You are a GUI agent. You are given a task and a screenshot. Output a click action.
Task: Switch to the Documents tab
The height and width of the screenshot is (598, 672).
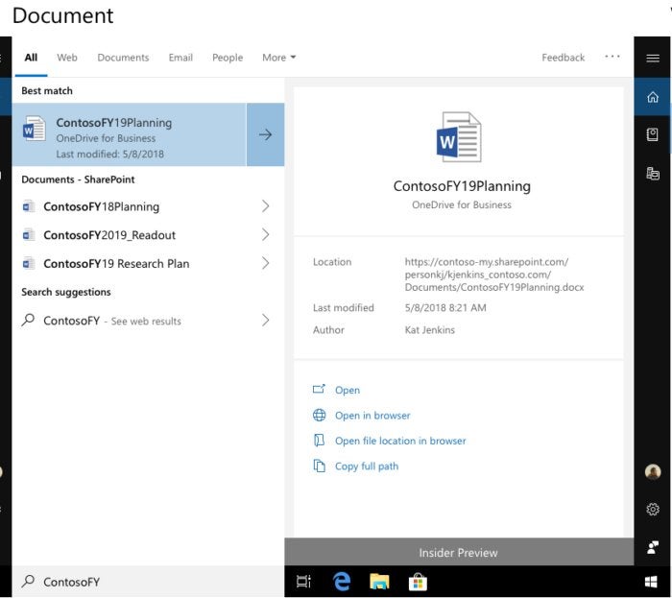[123, 58]
